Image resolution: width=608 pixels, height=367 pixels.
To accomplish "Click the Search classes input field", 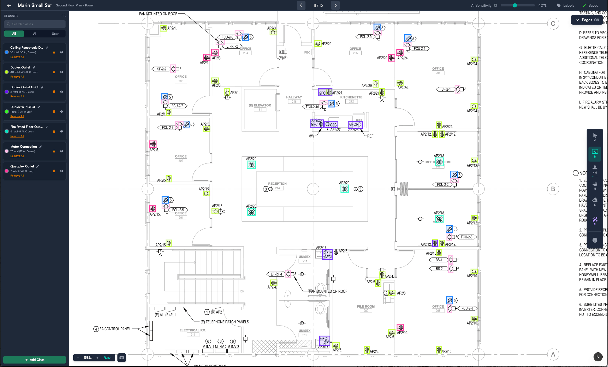I will point(35,24).
